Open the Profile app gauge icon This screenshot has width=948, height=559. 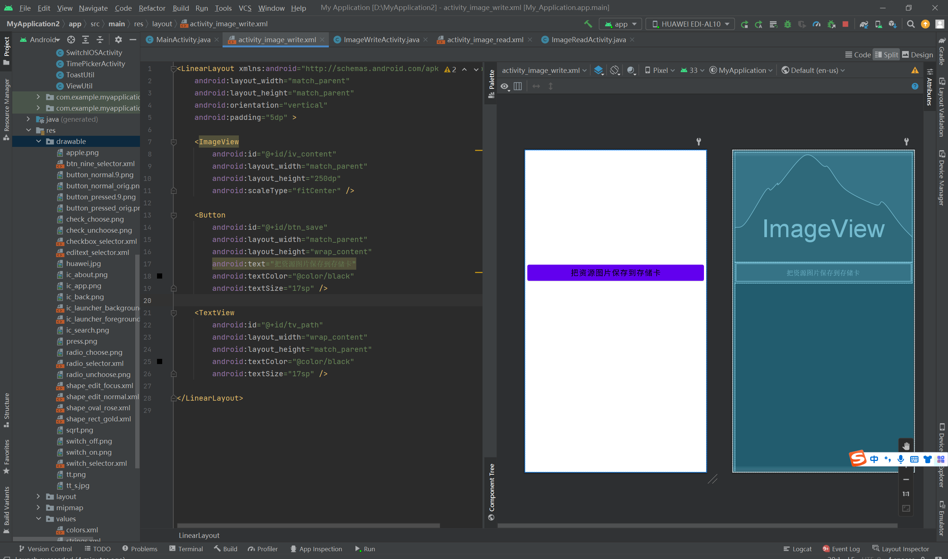816,24
